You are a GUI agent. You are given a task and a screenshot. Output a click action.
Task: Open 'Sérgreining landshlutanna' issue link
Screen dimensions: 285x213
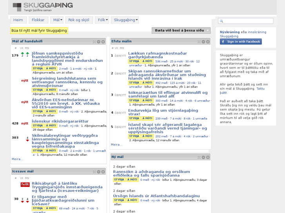67,82
